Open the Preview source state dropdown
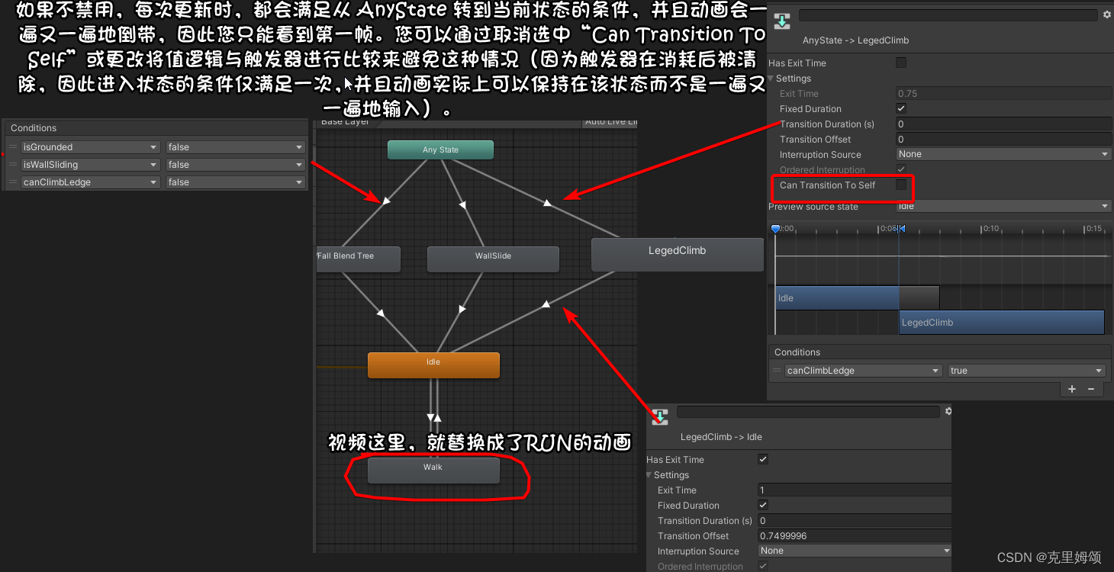Viewport: 1114px width, 572px height. click(x=1003, y=206)
